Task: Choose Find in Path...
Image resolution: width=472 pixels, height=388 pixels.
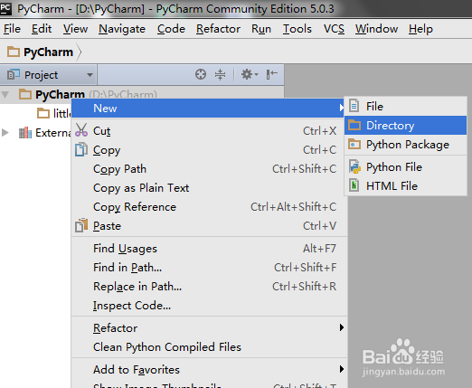Action: (209, 268)
